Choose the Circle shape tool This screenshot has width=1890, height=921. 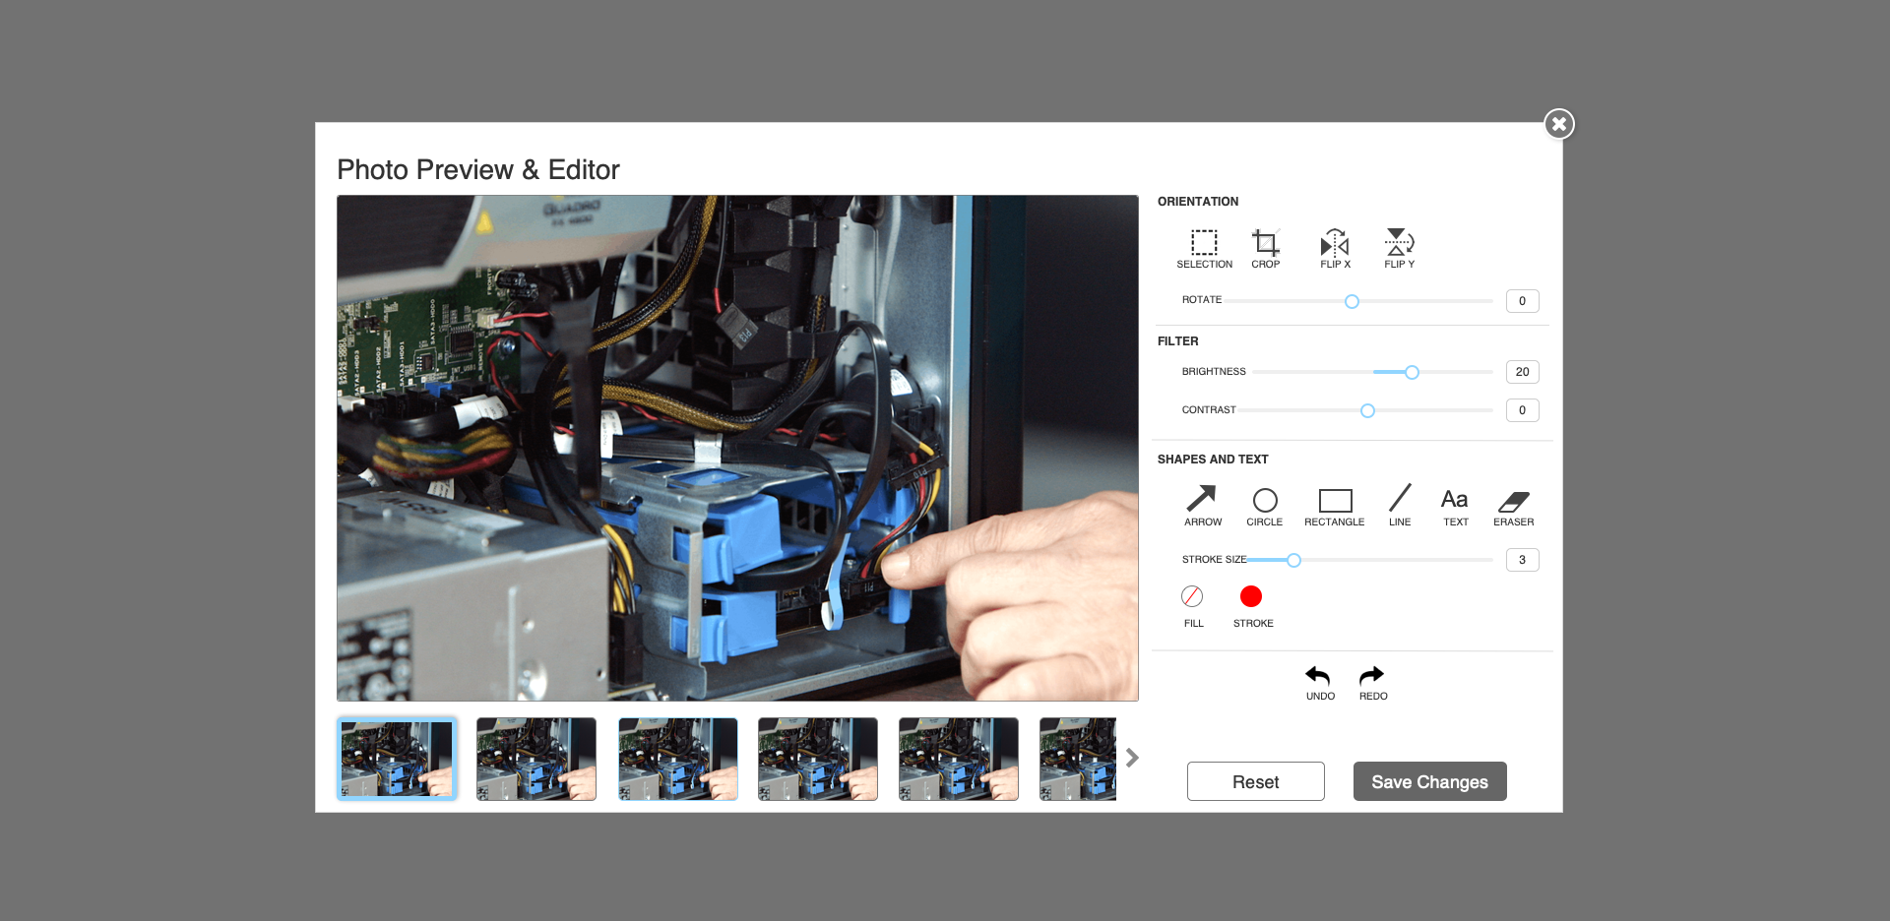(1265, 506)
